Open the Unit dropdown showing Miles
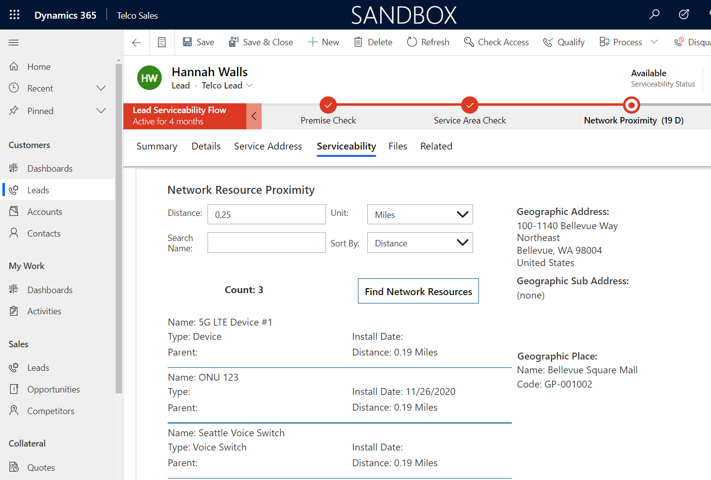The height and width of the screenshot is (480, 711). [x=419, y=214]
